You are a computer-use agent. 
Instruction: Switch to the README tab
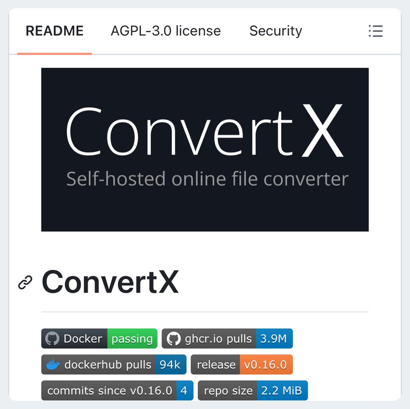[x=54, y=31]
